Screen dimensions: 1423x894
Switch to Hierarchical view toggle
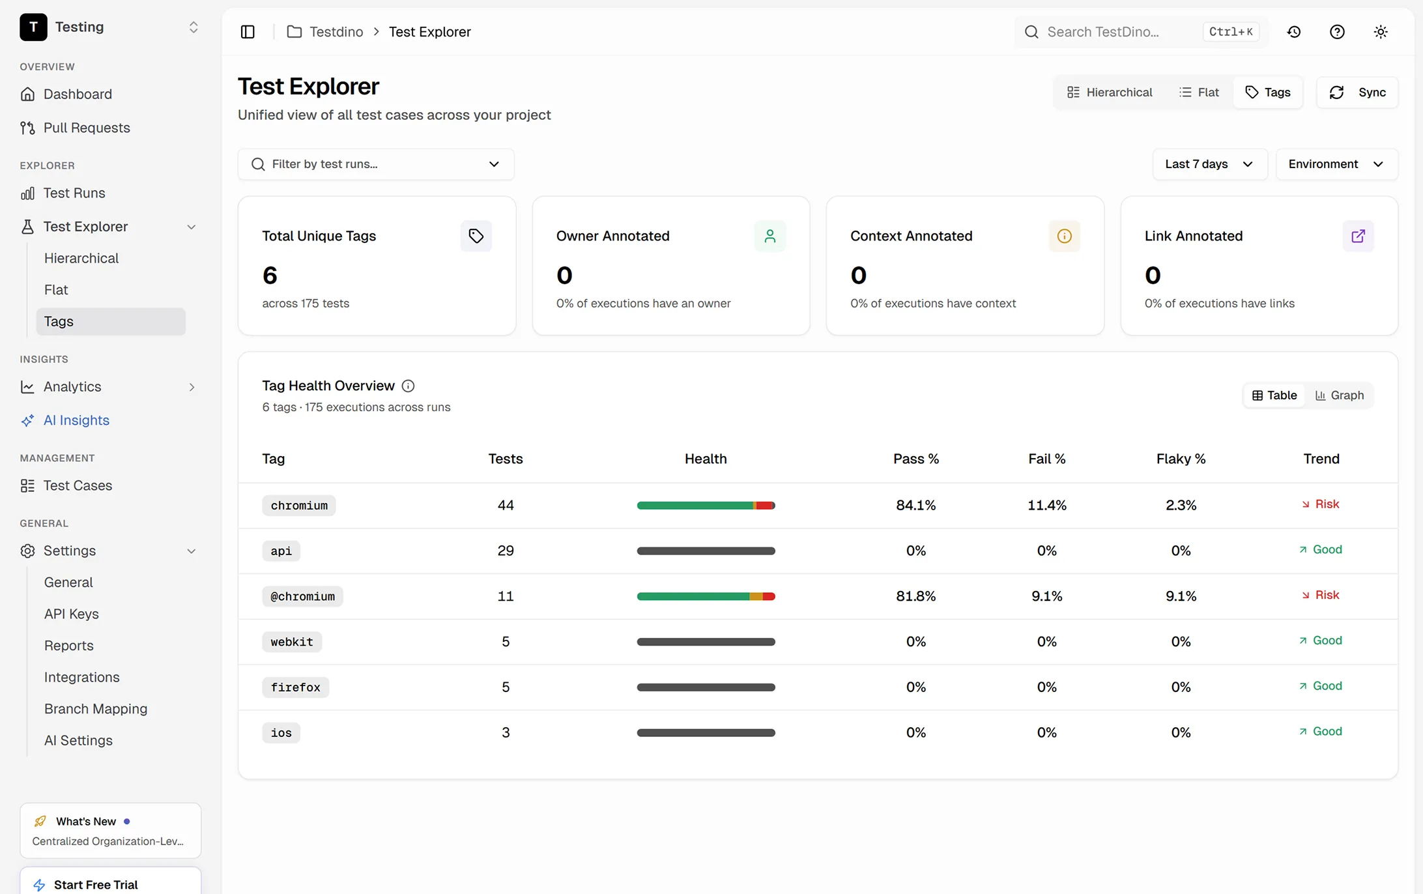[1110, 92]
